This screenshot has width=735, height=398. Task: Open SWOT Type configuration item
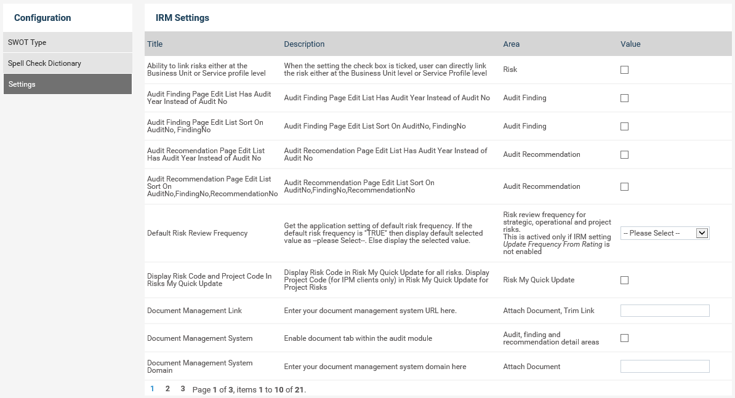pos(68,42)
